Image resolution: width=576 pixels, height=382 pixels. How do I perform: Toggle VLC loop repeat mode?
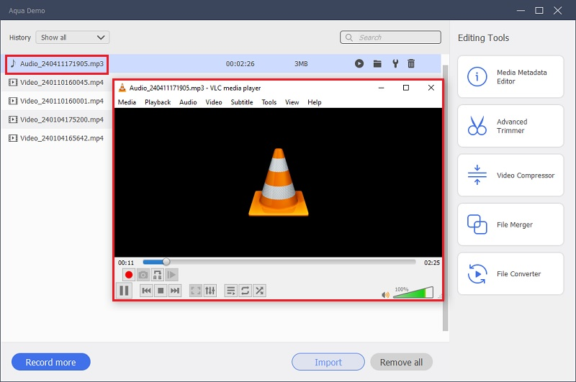[x=245, y=291]
